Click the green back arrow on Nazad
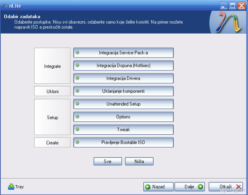This screenshot has height=195, width=248. click(148, 187)
